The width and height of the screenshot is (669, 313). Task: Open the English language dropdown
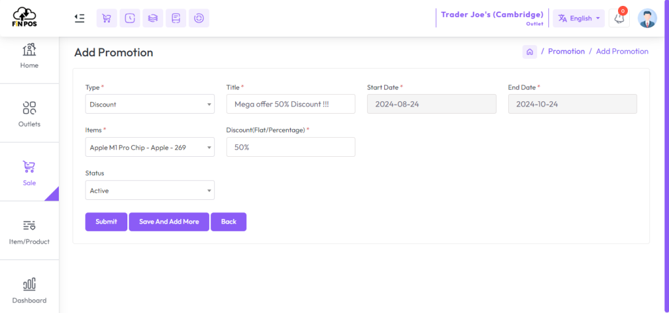point(579,18)
